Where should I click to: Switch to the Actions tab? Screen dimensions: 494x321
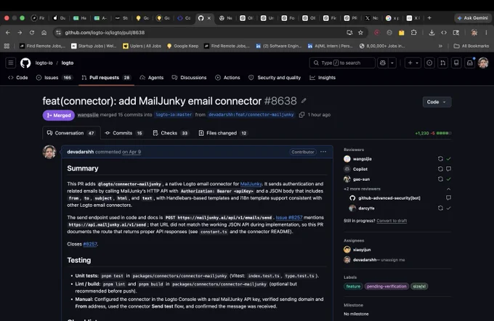click(x=227, y=78)
